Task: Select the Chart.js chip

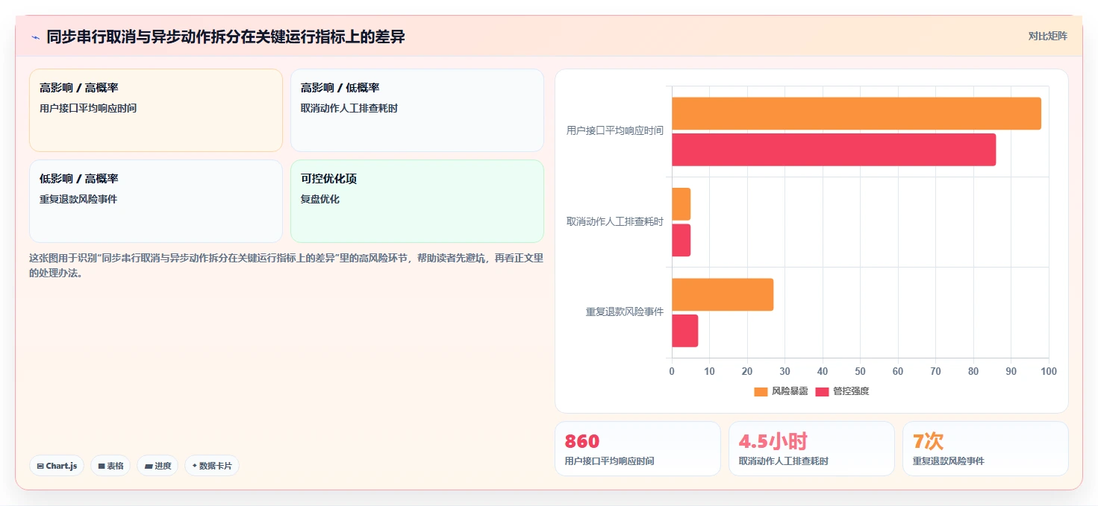Action: pos(57,466)
